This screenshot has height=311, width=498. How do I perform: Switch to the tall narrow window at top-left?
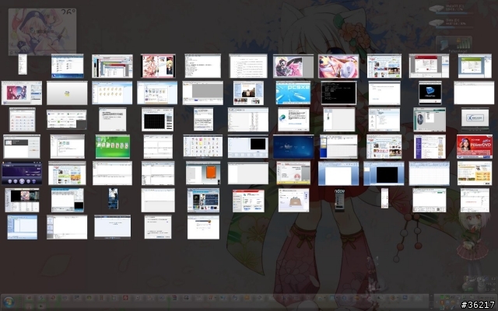pyautogui.click(x=23, y=65)
